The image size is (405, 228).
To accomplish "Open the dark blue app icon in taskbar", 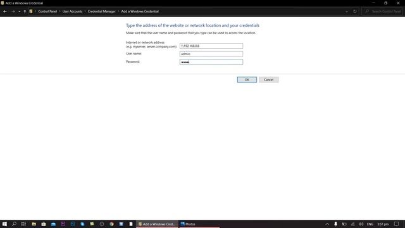I will pos(73,224).
